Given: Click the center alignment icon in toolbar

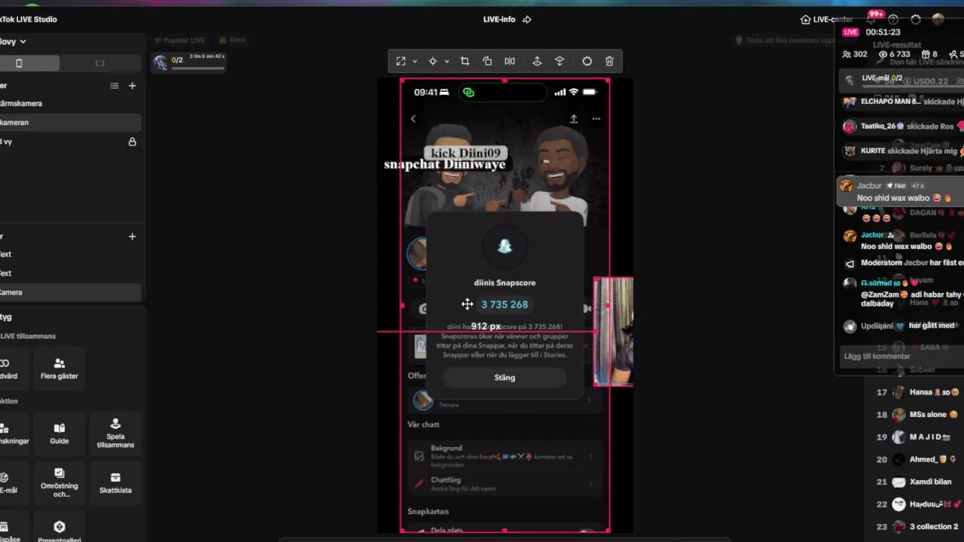Looking at the screenshot, I should (433, 61).
